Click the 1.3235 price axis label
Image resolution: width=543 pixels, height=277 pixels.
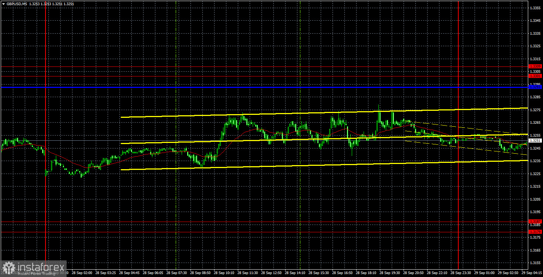pos(535,161)
